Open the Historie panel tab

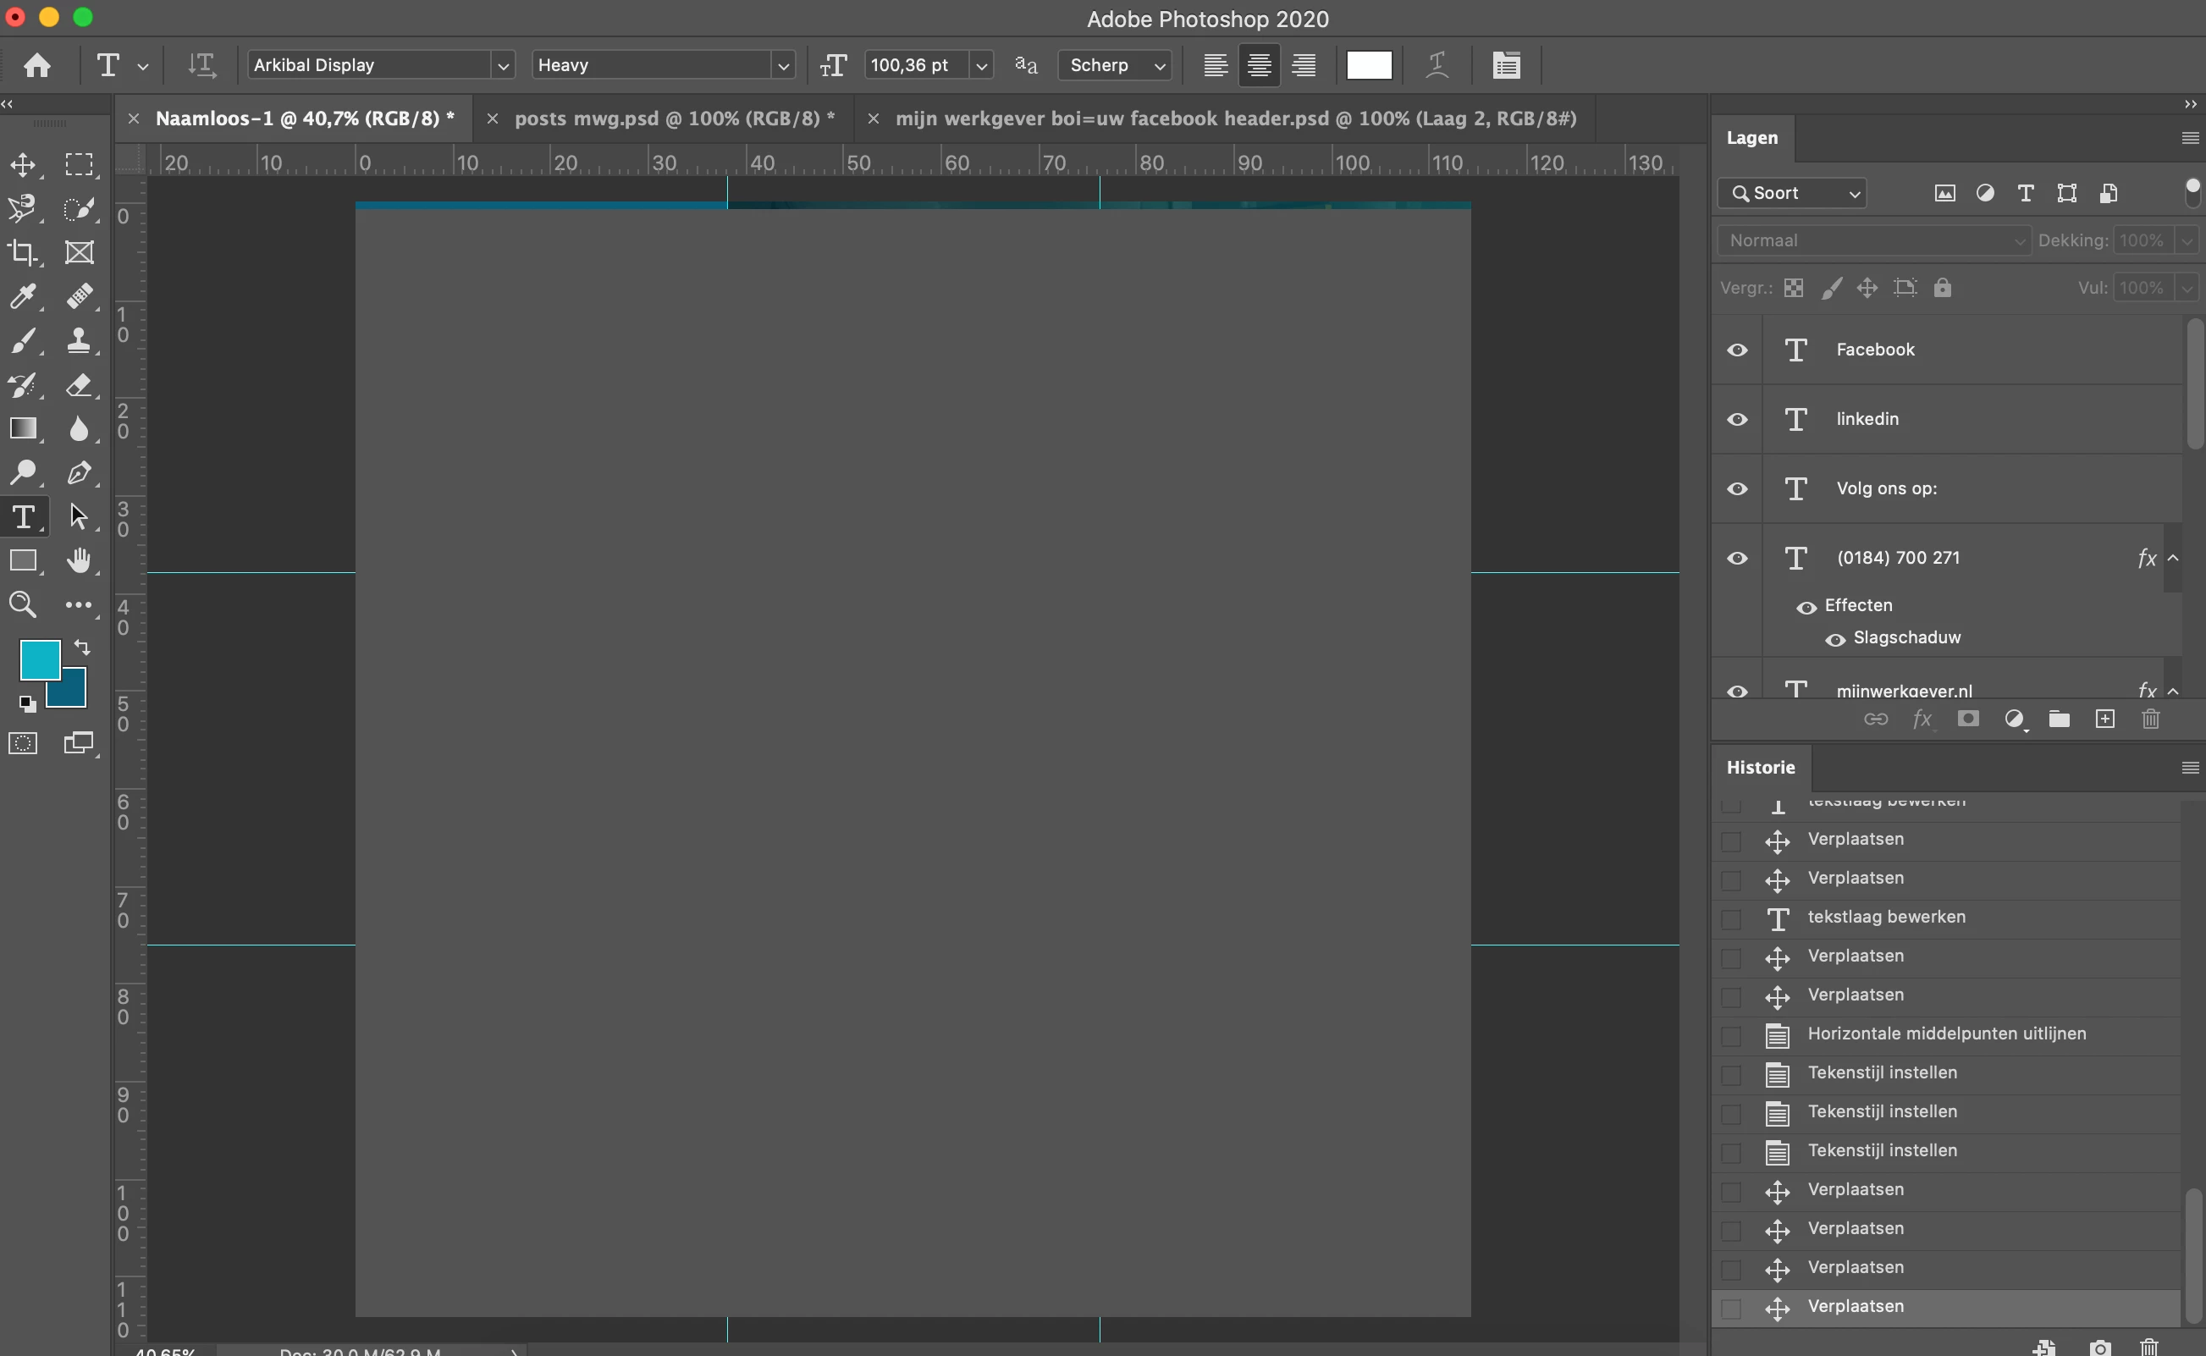click(1761, 767)
